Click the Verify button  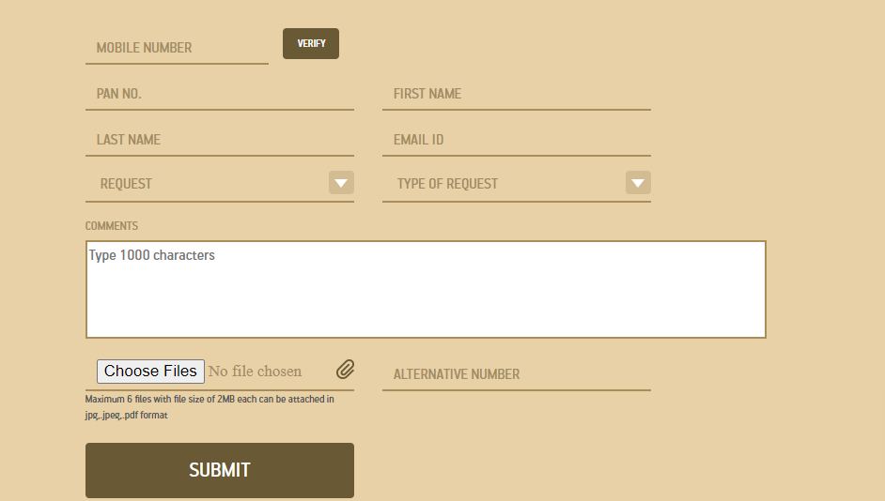pos(311,43)
